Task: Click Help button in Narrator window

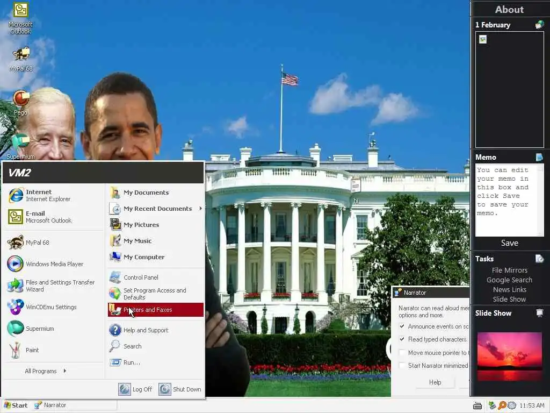Action: pos(435,382)
